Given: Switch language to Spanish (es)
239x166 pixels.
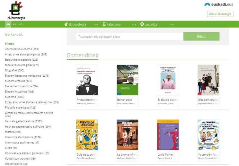Looking at the screenshot, I should pos(15,24).
